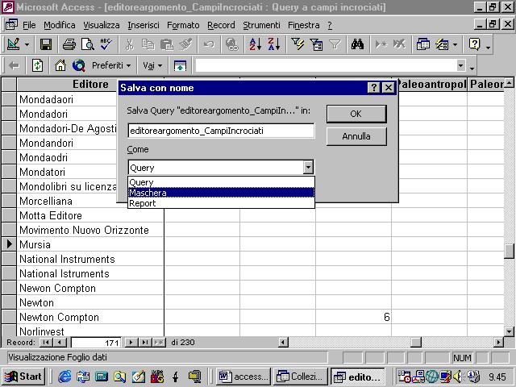Open the Preferiti dropdown menu

(111, 66)
